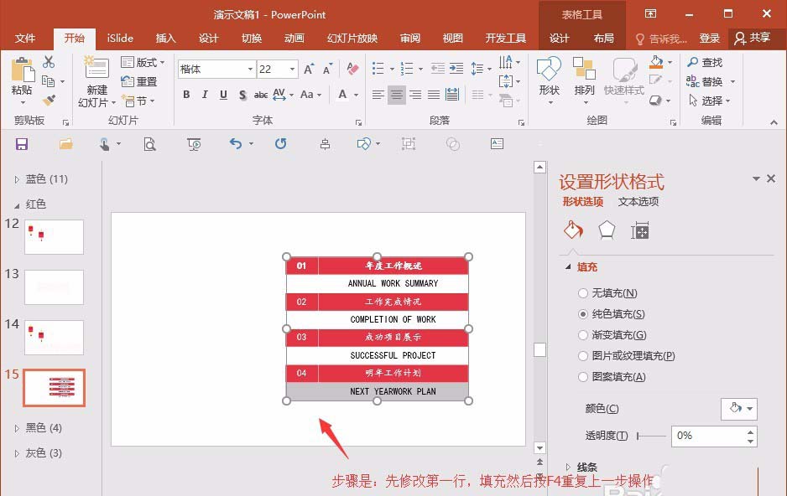The width and height of the screenshot is (787, 496).
Task: Open the shape fill paint bucket icon
Action: point(657,62)
